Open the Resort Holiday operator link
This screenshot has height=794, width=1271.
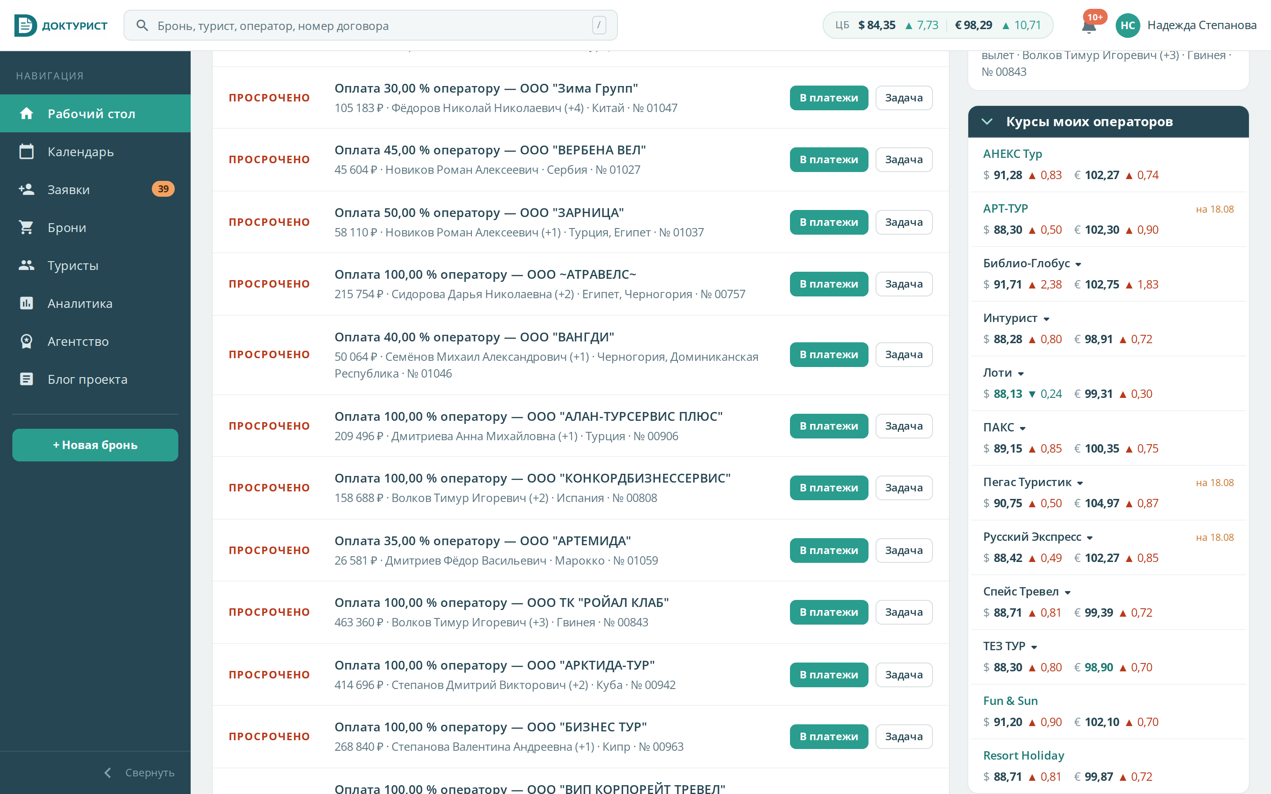1023,755
